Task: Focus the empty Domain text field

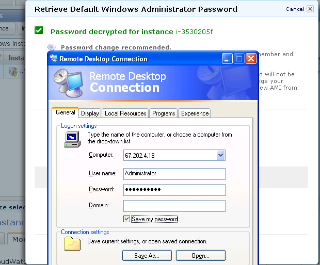Action: tap(174, 206)
